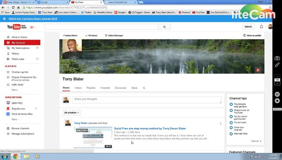Screen dimensions: 282x160
Task: Open Watch Later in sidebar
Action: coord(18,59)
